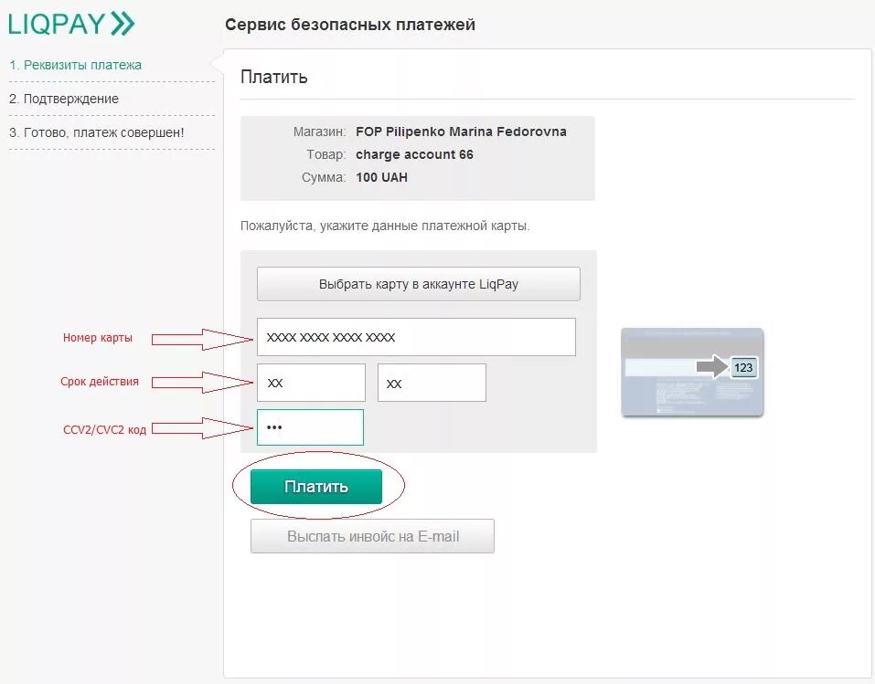This screenshot has height=684, width=875.
Task: Click the expiry year XX field
Action: (x=432, y=382)
